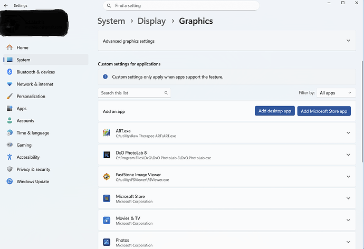Click Add desktop app button
Image resolution: width=364 pixels, height=249 pixels.
pyautogui.click(x=274, y=111)
